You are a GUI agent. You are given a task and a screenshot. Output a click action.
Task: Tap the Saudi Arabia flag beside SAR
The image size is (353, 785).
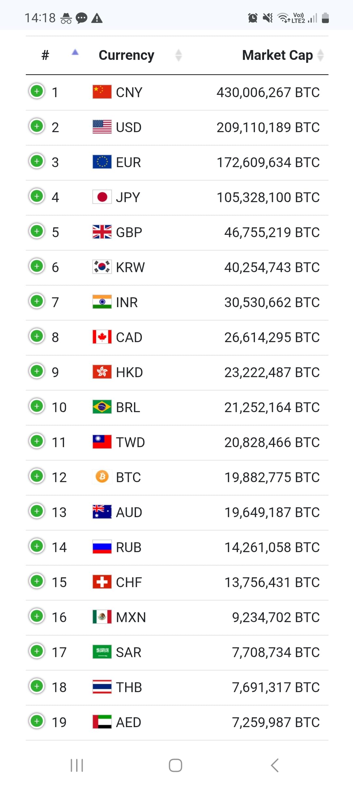pyautogui.click(x=102, y=652)
